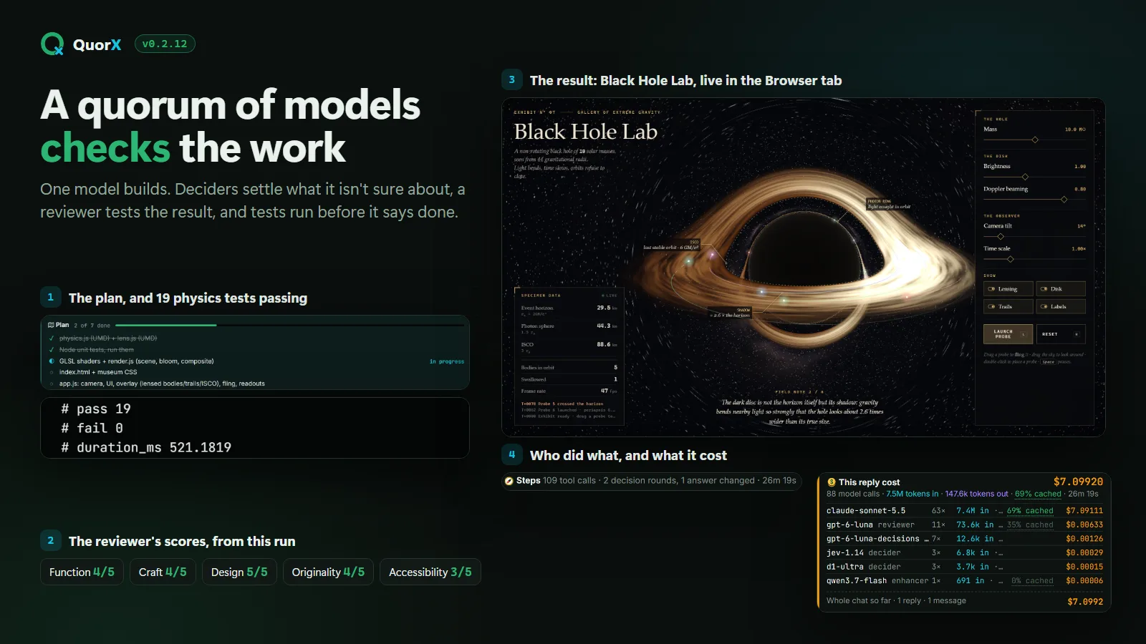1146x644 pixels.
Task: Adjust the Brightness slider handle
Action: coord(1025,177)
